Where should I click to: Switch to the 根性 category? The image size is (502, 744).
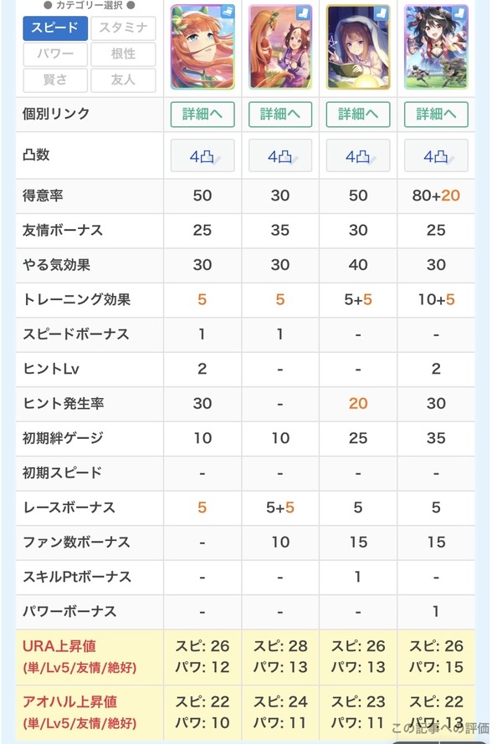pyautogui.click(x=123, y=54)
